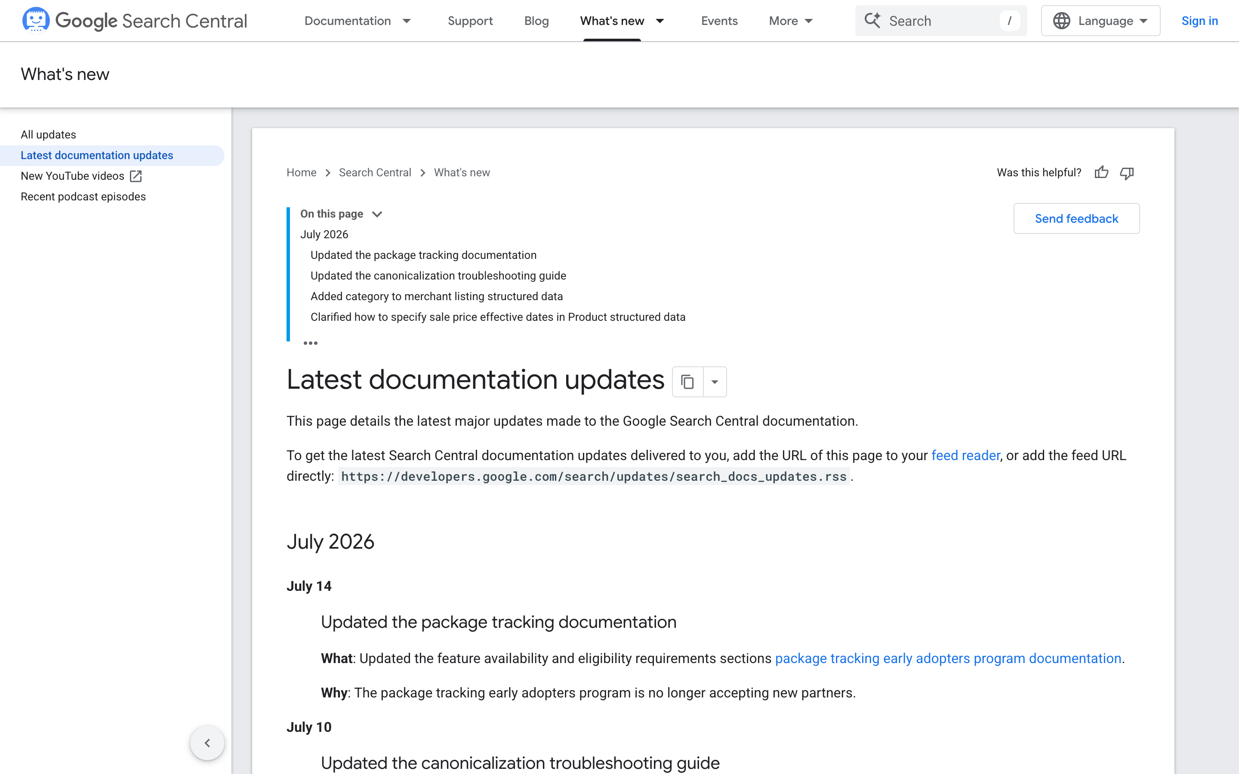Show more items in page outline ellipsis

coord(310,343)
